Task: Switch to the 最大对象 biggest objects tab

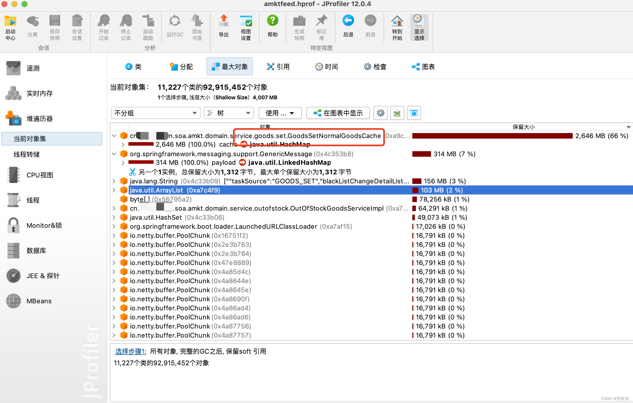Action: [230, 67]
